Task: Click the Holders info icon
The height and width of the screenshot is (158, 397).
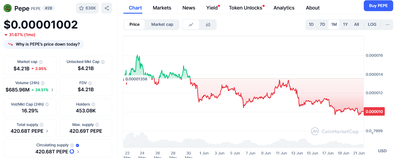Action: (x=93, y=104)
